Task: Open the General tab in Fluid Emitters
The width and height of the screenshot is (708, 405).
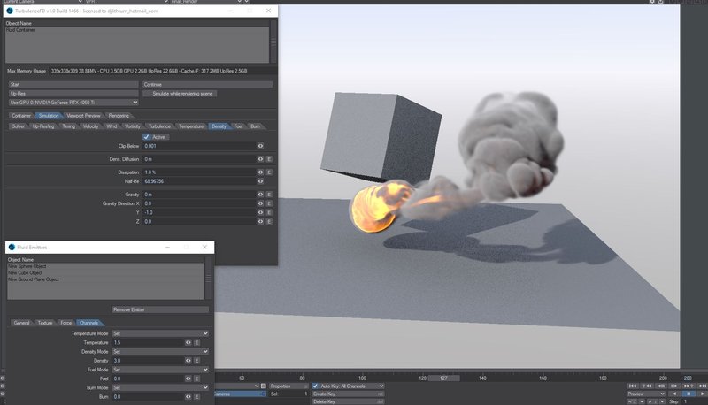Action: click(x=21, y=323)
